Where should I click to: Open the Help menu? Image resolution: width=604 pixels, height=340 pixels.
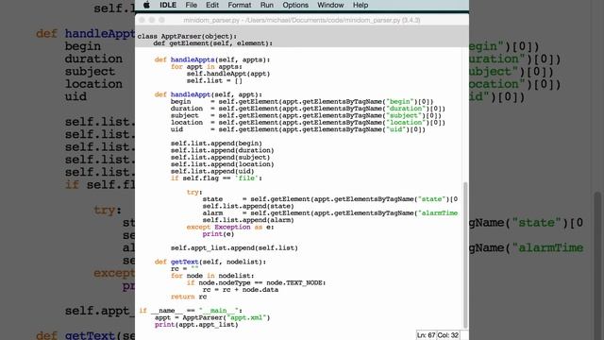pyautogui.click(x=361, y=5)
